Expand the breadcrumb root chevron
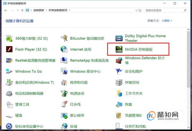The image size is (192, 131). tap(31, 10)
